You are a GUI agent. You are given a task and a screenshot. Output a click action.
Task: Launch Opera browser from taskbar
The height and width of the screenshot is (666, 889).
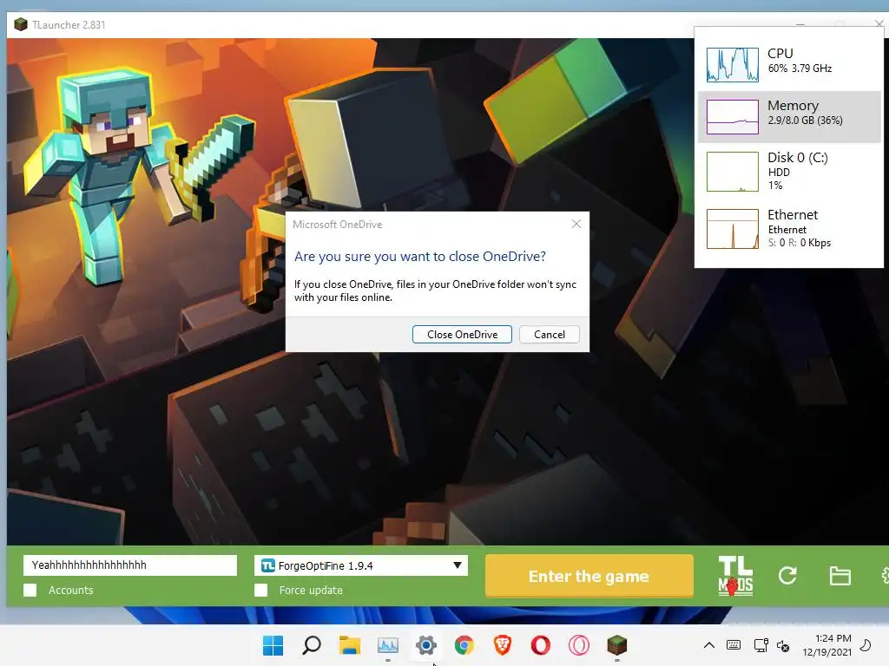(x=540, y=645)
